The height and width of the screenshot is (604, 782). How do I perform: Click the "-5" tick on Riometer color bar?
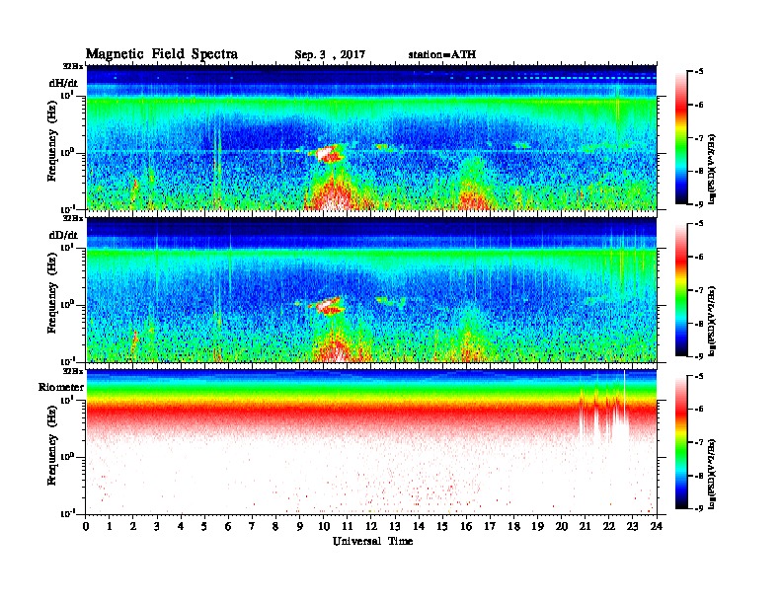pyautogui.click(x=699, y=376)
